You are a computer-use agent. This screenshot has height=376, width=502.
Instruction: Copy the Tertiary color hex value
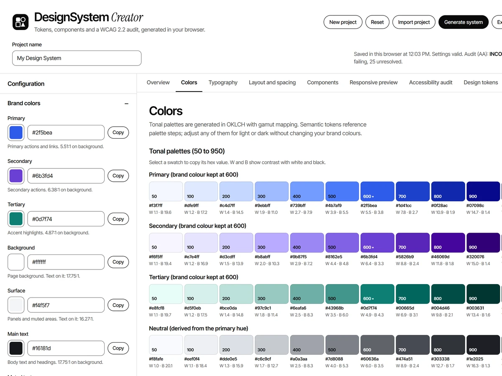pos(118,219)
